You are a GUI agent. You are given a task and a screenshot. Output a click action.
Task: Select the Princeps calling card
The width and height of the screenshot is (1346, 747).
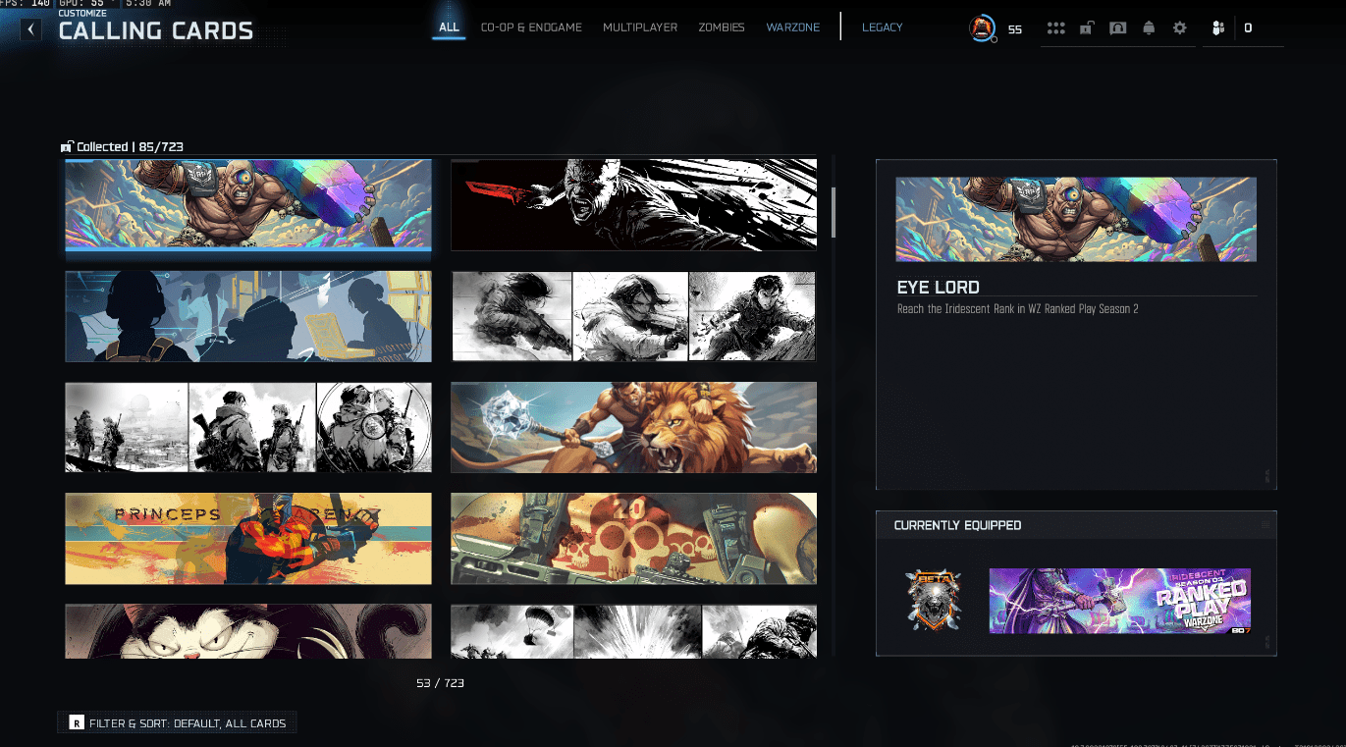click(x=247, y=538)
